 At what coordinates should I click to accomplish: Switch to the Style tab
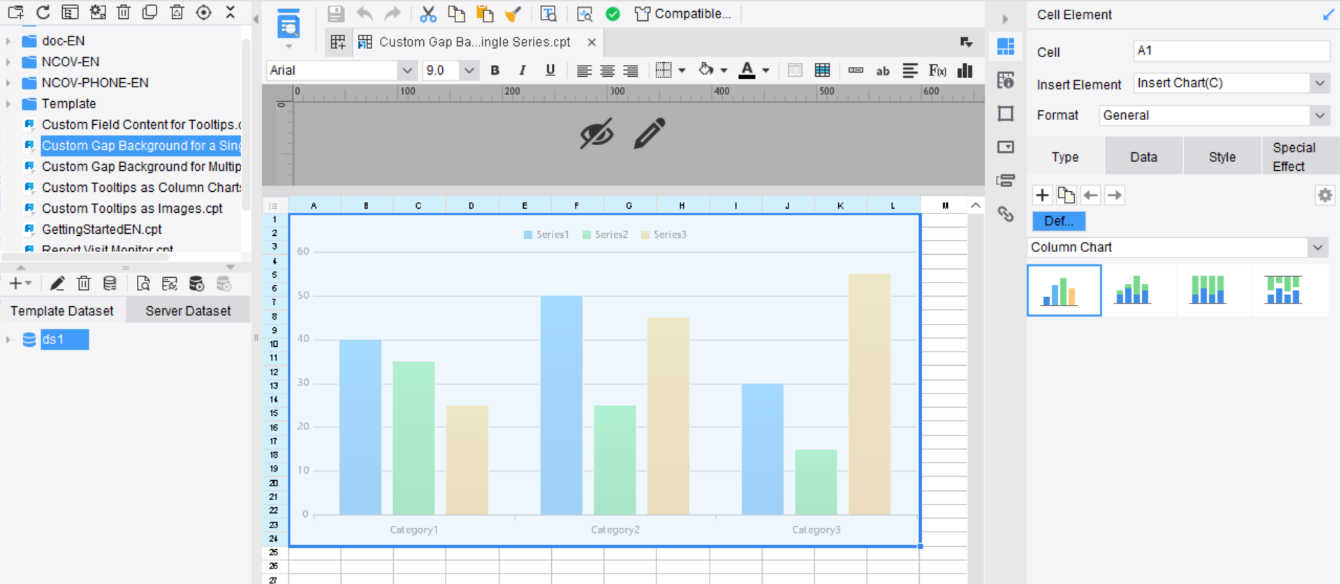pos(1222,157)
